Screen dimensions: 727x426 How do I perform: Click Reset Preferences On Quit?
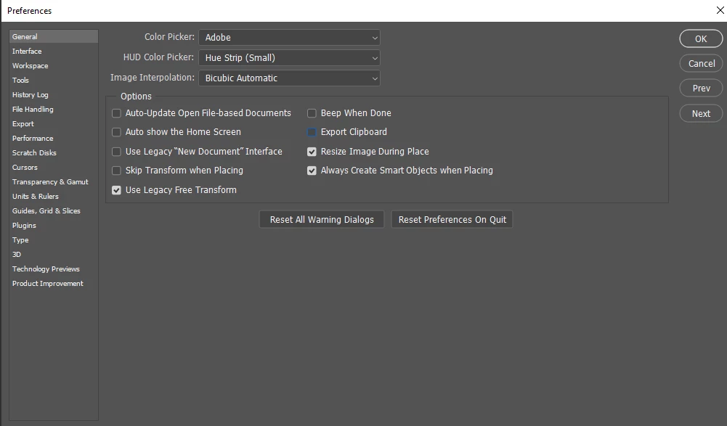pos(452,220)
